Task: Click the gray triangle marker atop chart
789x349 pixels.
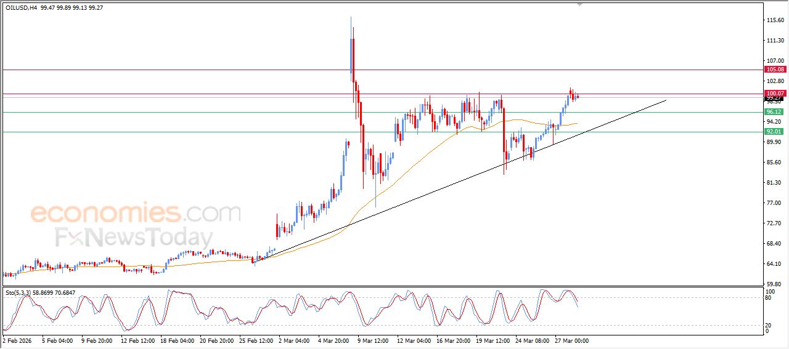Action: coord(579,4)
